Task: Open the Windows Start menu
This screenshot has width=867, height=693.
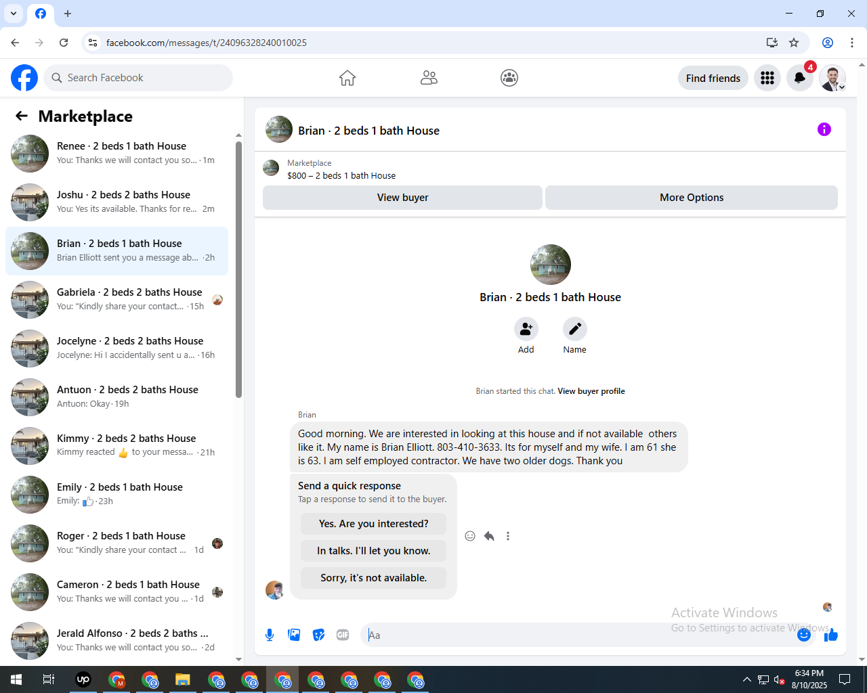Action: click(x=16, y=679)
